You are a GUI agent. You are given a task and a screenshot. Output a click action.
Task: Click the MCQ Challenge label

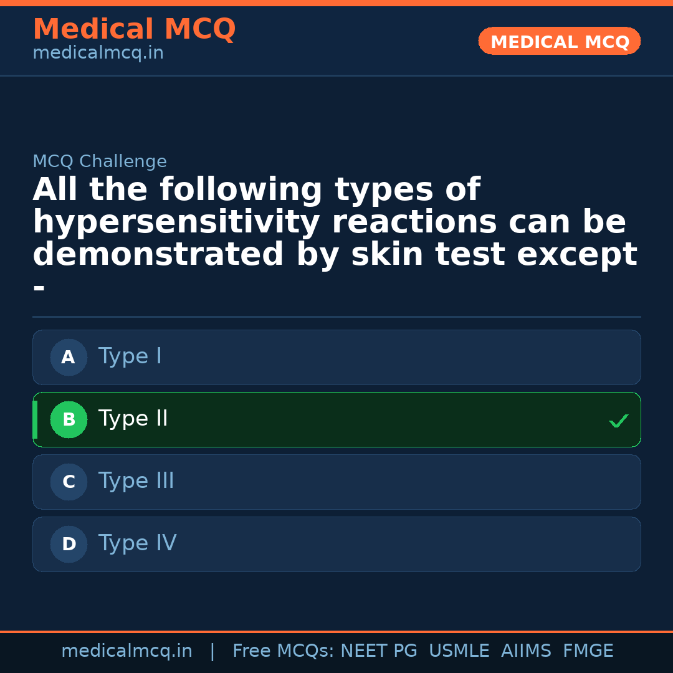[100, 162]
